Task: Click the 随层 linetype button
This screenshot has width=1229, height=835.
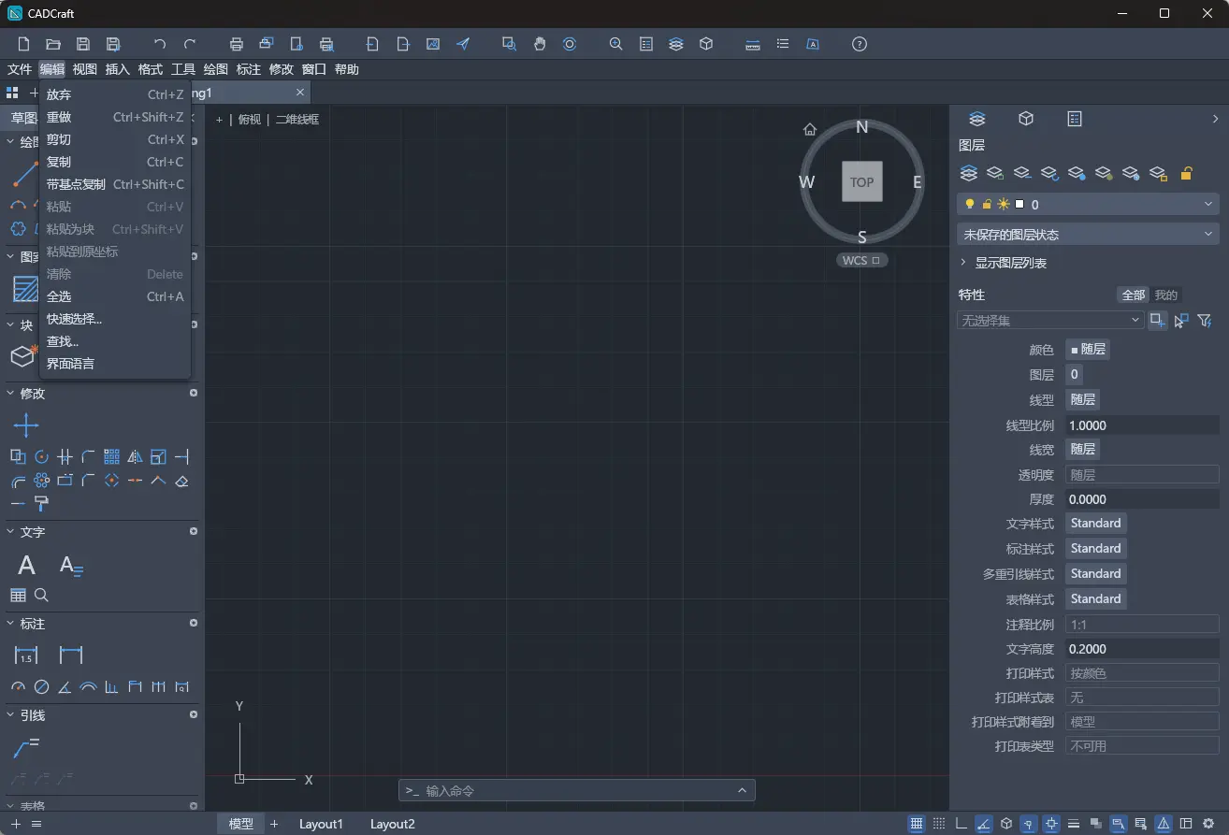Action: coord(1083,399)
